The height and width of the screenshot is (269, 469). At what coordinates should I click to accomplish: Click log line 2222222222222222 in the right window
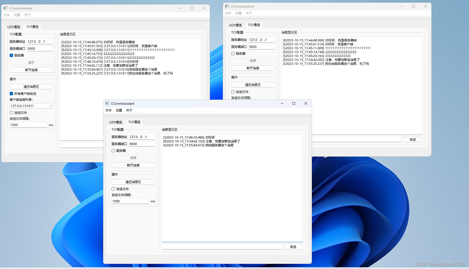coord(320,52)
